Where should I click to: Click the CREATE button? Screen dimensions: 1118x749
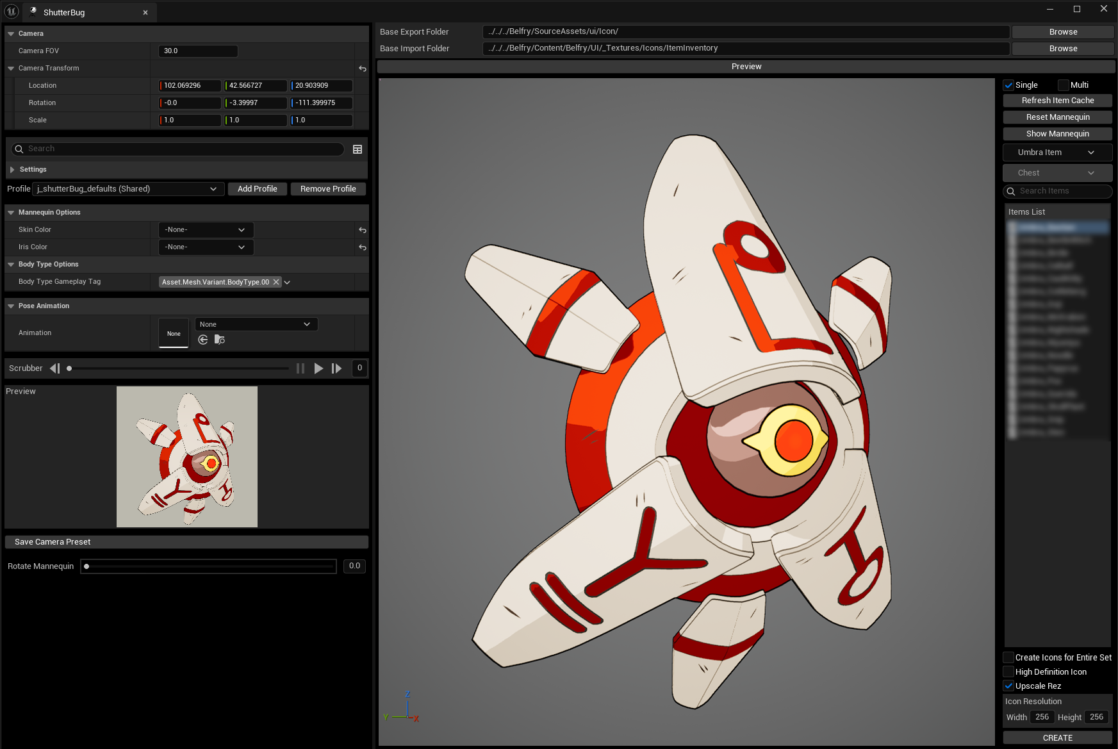[1057, 738]
